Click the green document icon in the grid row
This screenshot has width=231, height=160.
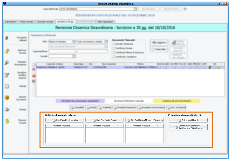pyautogui.click(x=209, y=67)
